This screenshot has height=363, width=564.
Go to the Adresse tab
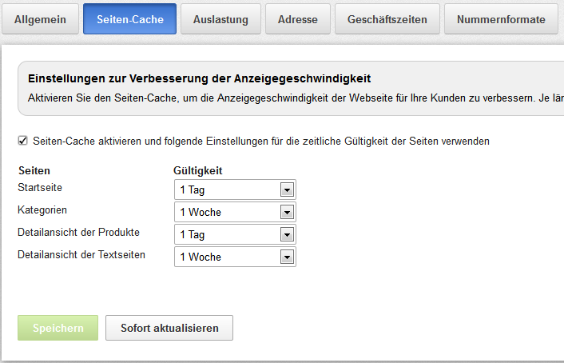click(296, 19)
